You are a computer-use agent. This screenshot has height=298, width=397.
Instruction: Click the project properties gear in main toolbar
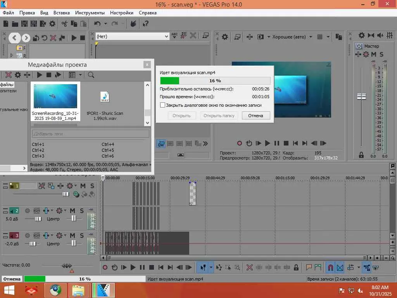coord(52,24)
